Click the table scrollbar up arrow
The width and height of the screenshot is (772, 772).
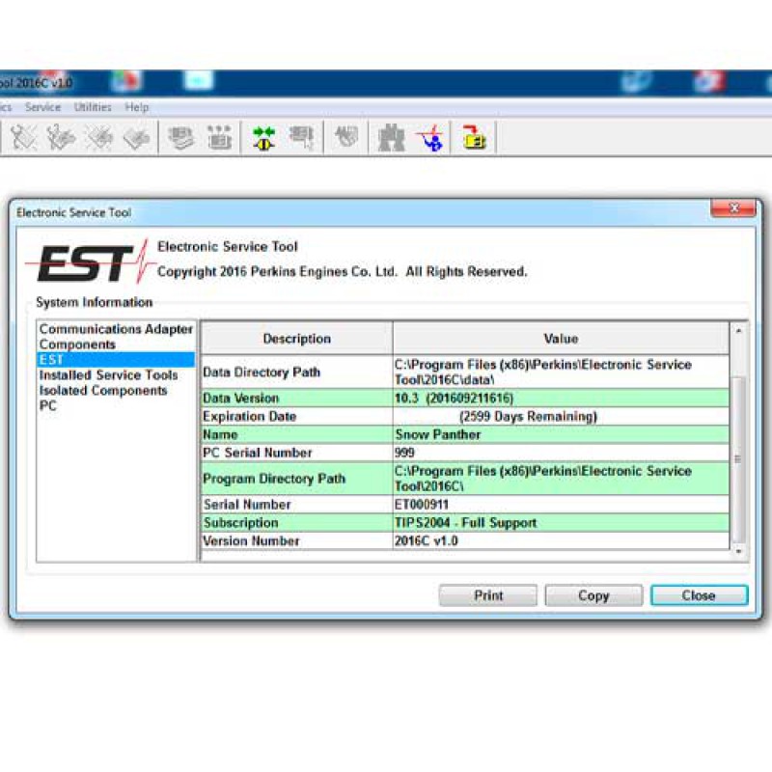(738, 331)
